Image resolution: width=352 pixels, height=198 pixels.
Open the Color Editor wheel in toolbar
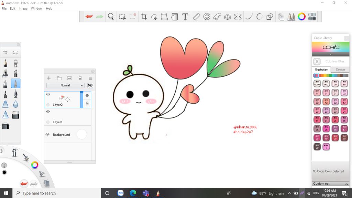(x=301, y=17)
